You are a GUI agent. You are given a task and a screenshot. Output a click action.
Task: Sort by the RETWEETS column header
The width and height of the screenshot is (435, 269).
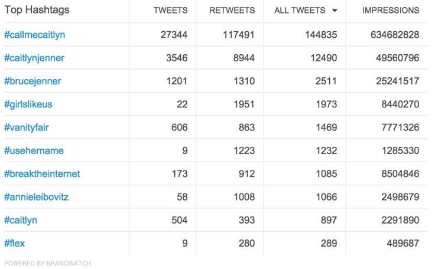coord(232,11)
